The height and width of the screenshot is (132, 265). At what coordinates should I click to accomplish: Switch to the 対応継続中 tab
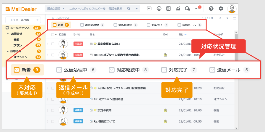[125, 25]
